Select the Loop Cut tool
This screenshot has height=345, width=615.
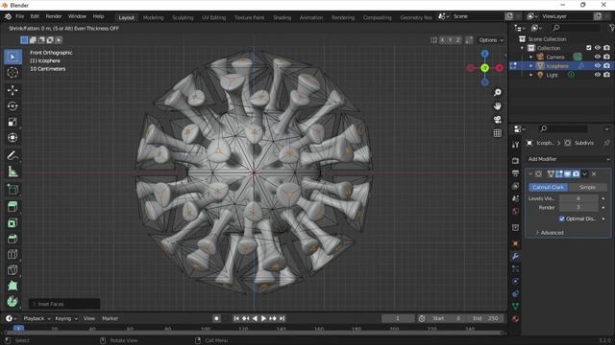[x=12, y=254]
